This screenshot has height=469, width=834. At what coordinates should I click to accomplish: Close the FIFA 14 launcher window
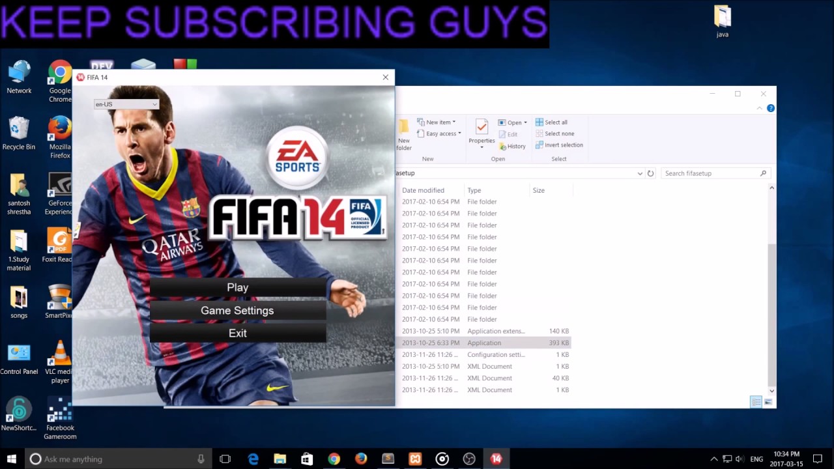click(385, 78)
